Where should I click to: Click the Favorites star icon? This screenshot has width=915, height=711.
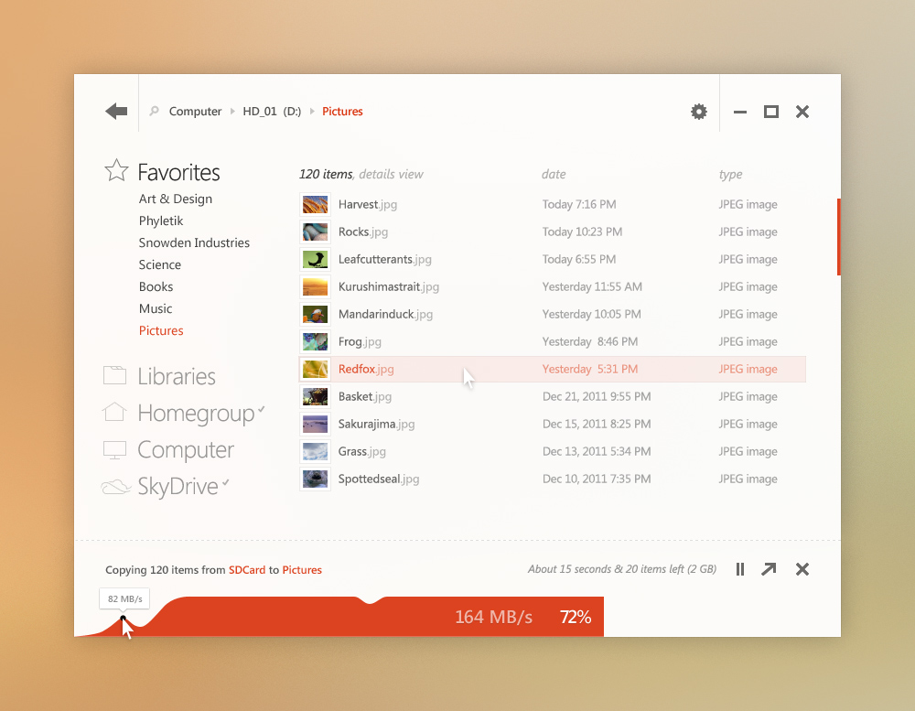click(x=116, y=170)
